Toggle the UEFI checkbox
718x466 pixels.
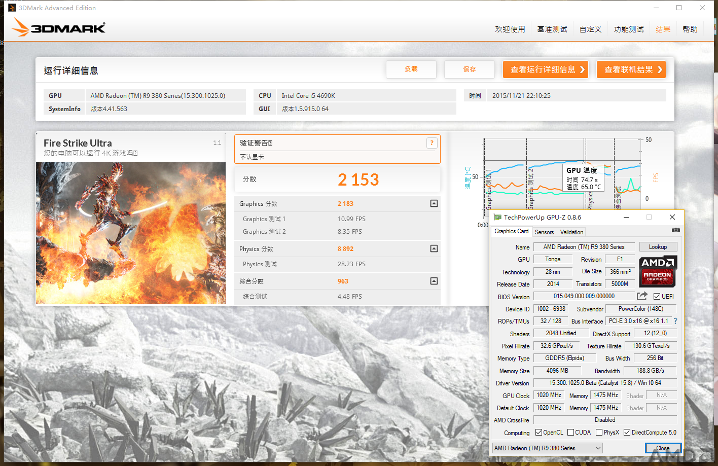click(x=657, y=297)
